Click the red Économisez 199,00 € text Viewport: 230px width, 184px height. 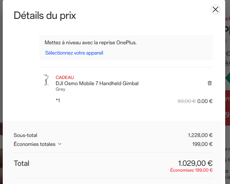coord(191,170)
